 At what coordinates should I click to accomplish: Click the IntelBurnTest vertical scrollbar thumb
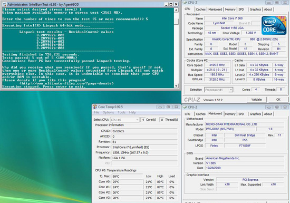pyautogui.click(x=176, y=22)
